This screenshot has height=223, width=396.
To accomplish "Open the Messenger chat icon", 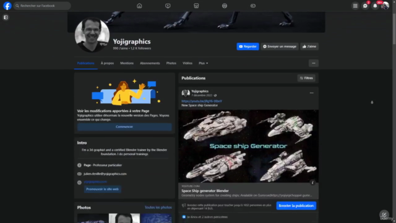I will [365, 6].
